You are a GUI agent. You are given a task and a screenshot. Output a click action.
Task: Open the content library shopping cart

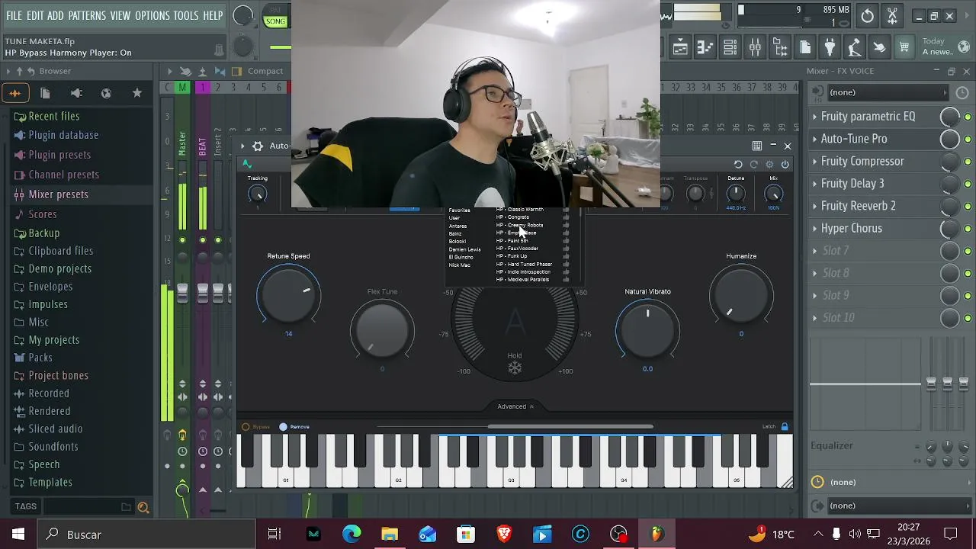904,48
